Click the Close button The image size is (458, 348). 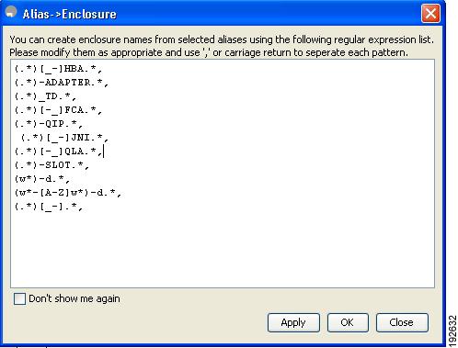click(402, 322)
